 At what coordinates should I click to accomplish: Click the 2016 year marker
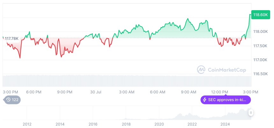[x=93, y=124]
